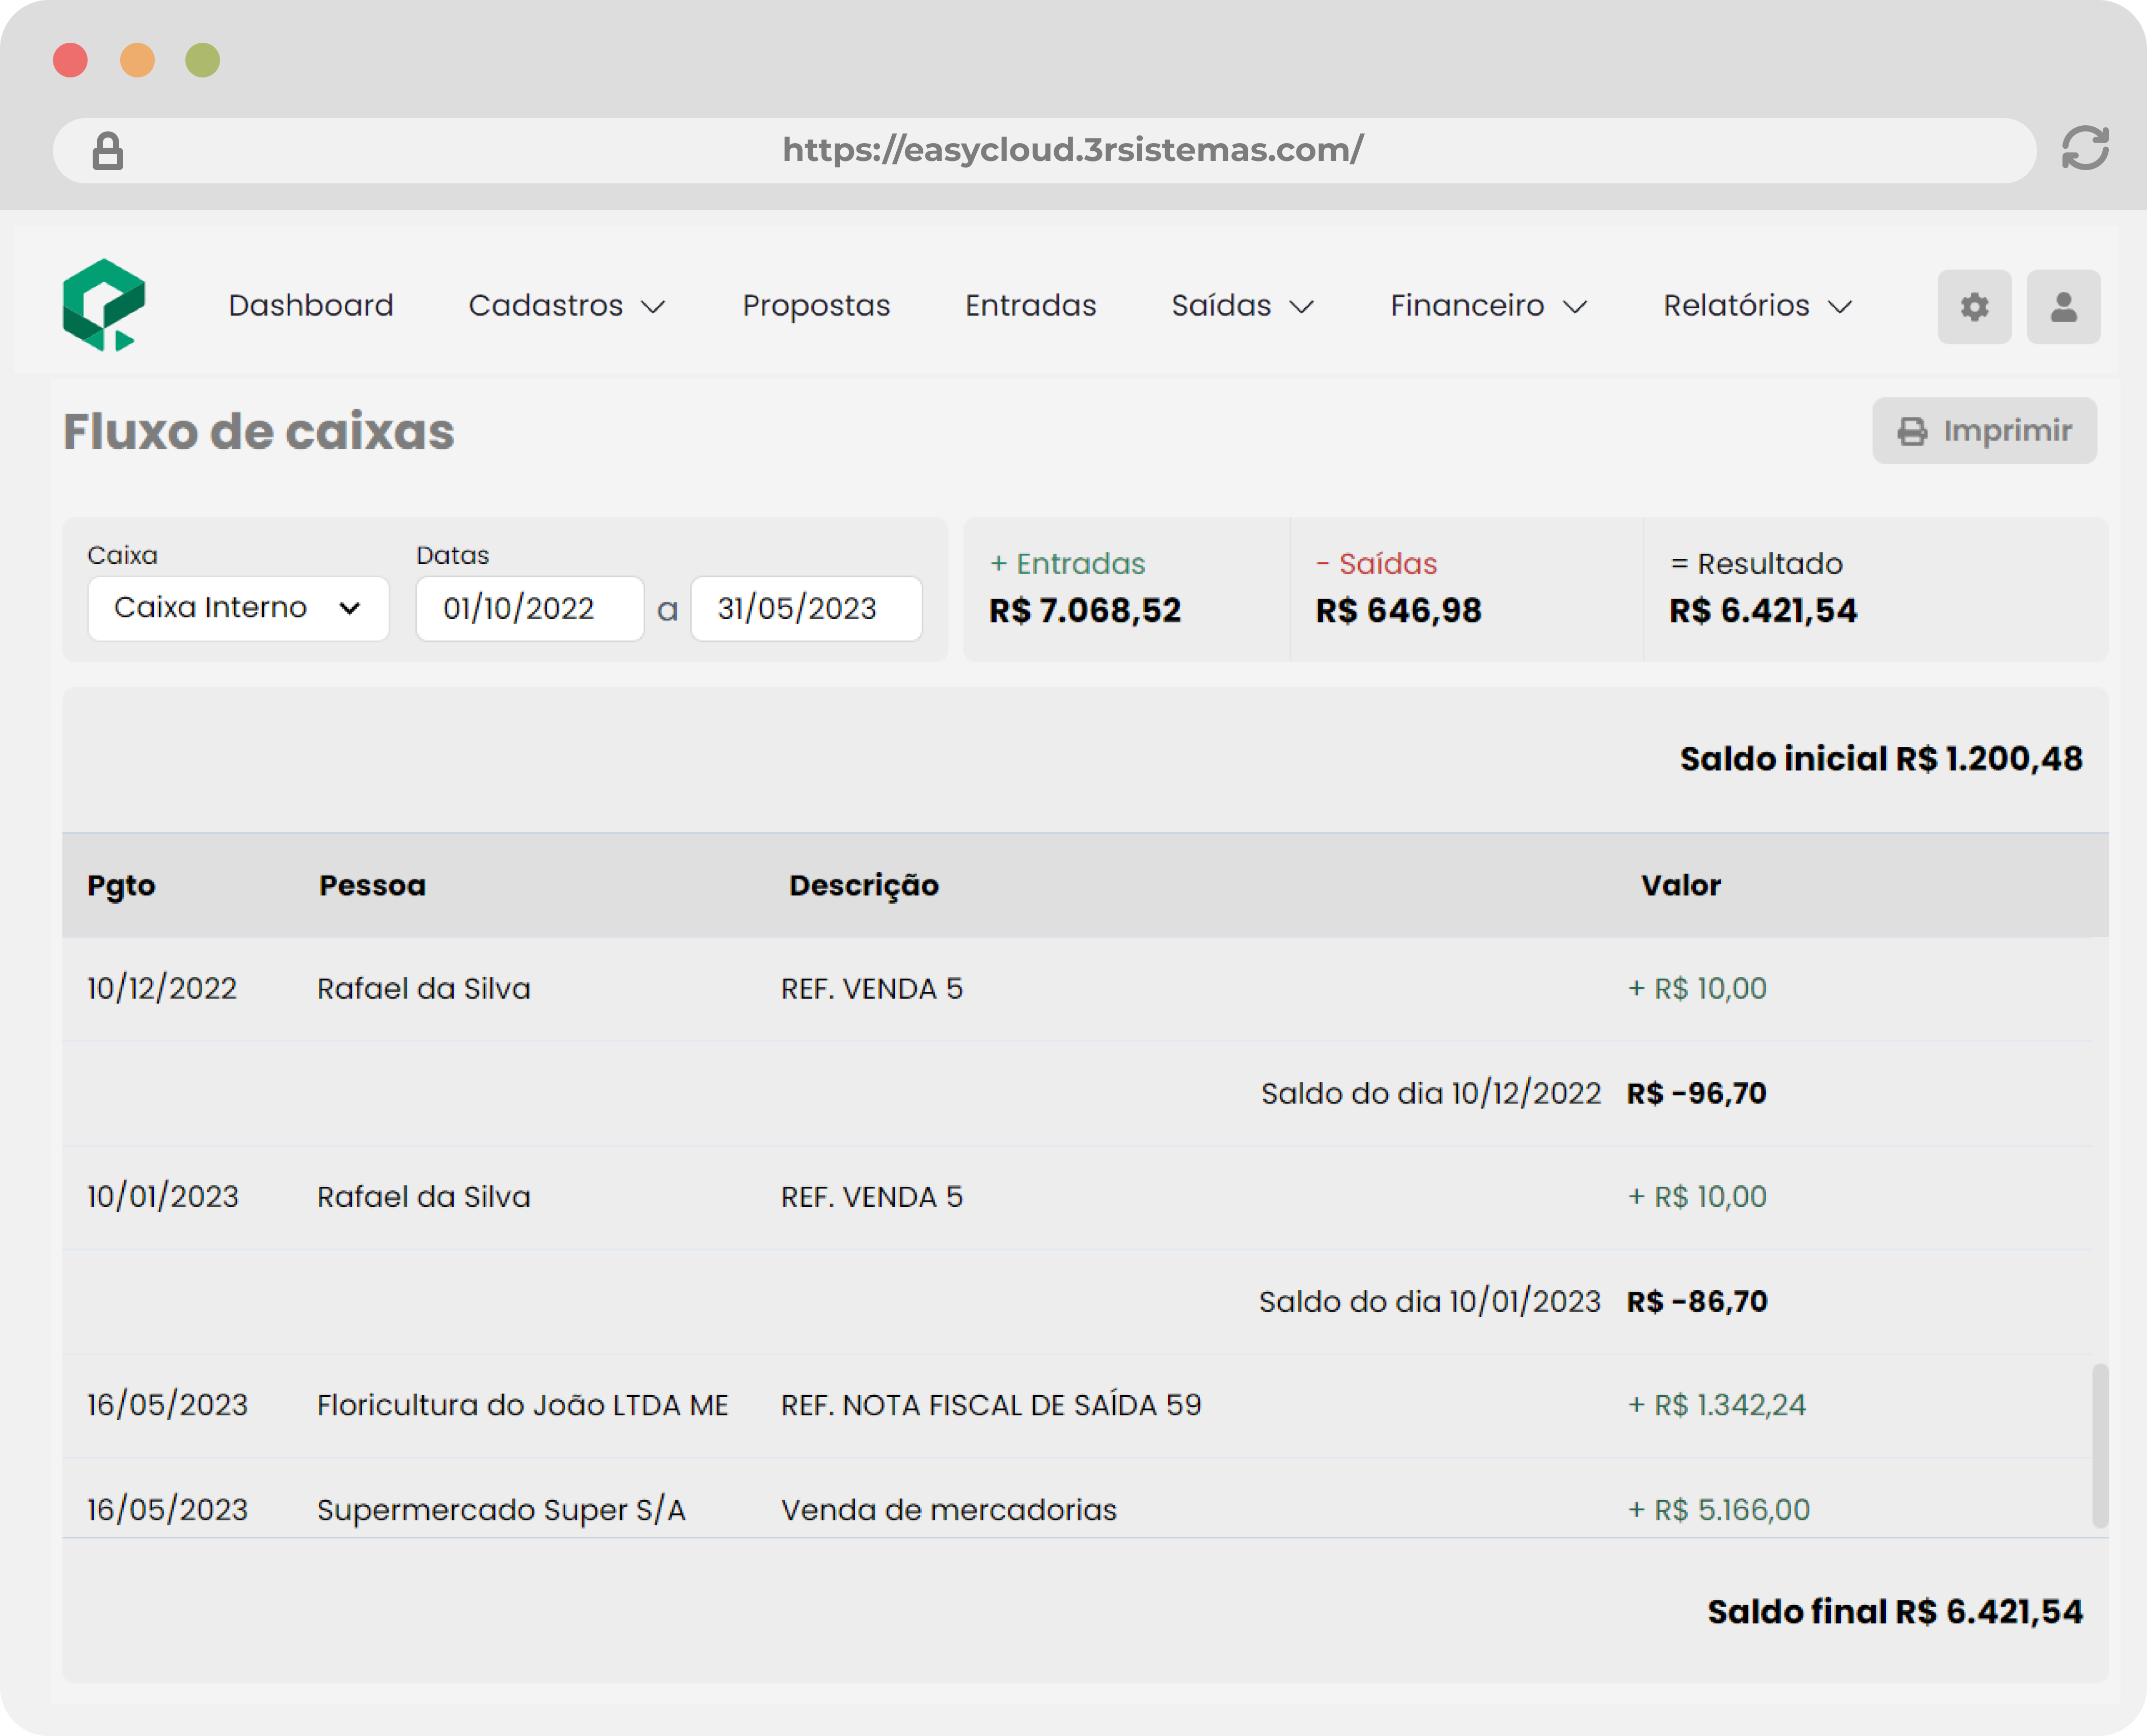The width and height of the screenshot is (2147, 1736).
Task: Select the 10/12/2022 payment date cell
Action: [x=162, y=988]
